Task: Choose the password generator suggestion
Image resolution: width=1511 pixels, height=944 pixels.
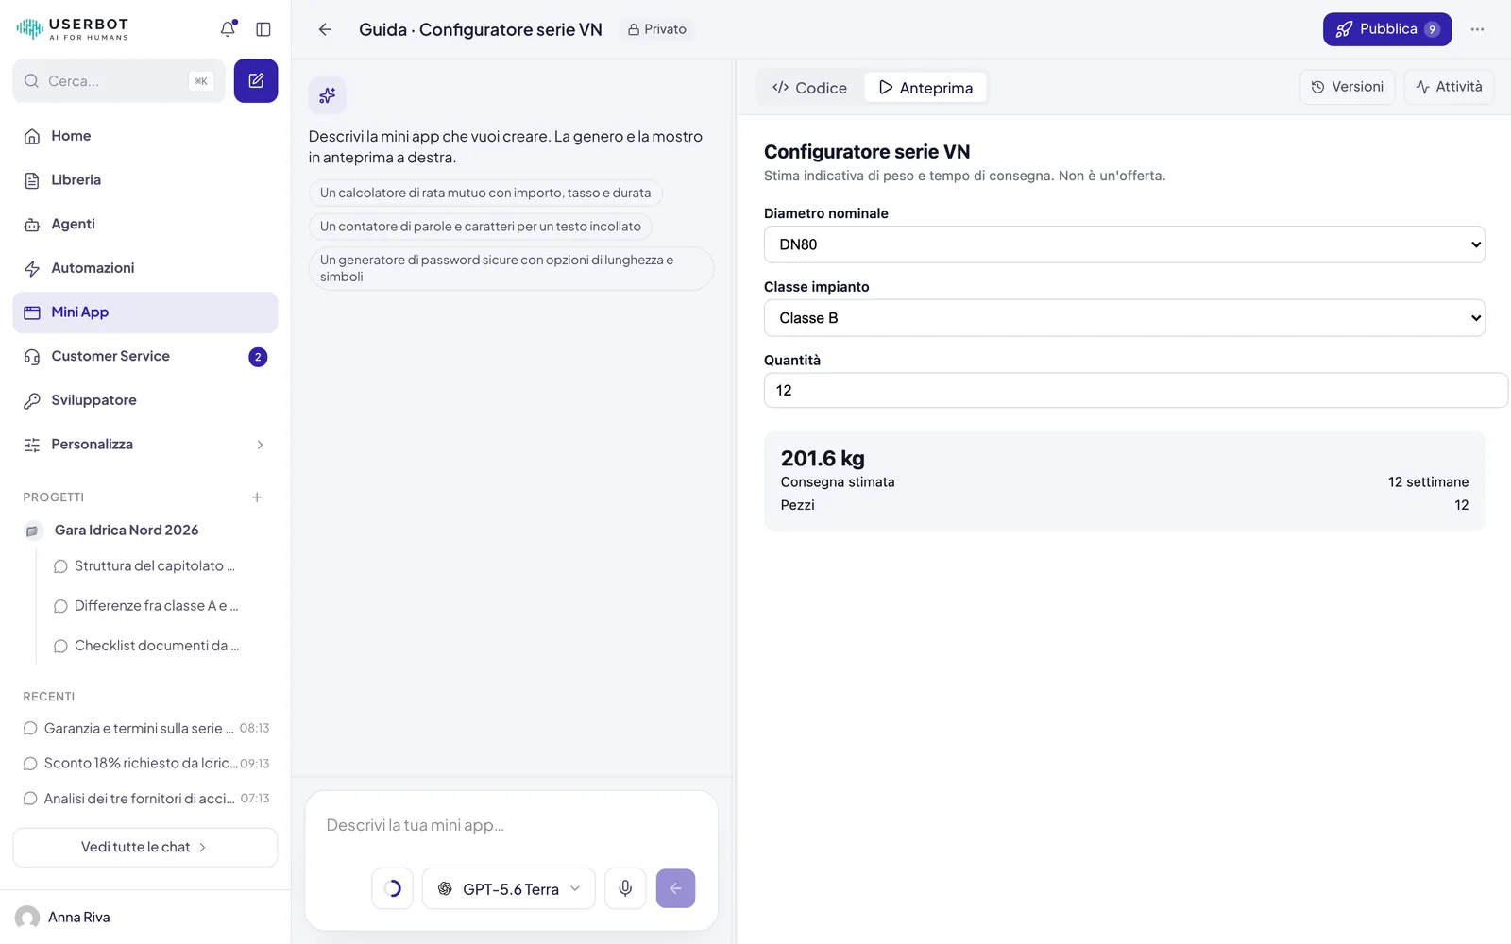Action: (511, 268)
